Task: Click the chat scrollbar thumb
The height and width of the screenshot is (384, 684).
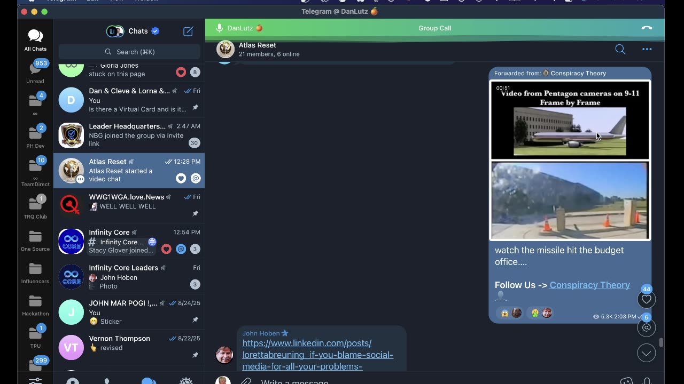Action: coord(661,343)
